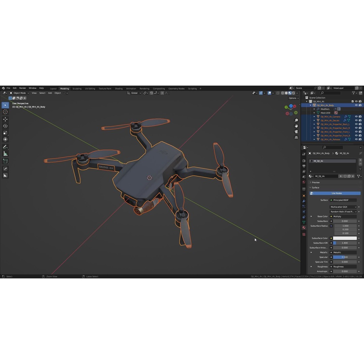
Task: Click the viewport pan hand icon
Action: [296, 126]
